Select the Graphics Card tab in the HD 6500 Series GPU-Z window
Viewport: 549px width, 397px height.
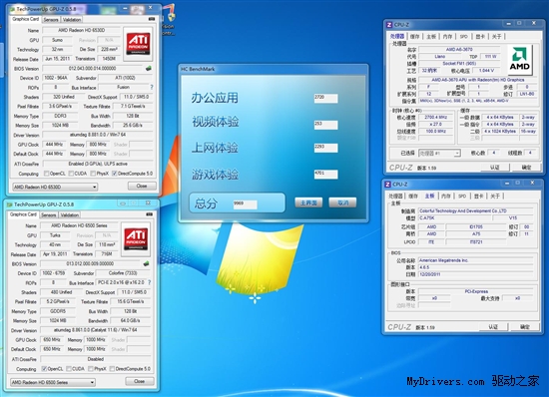click(x=23, y=214)
